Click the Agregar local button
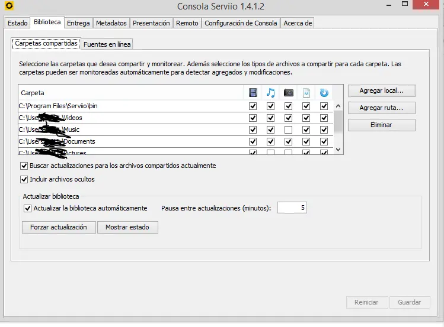This screenshot has width=444, height=327. point(382,90)
